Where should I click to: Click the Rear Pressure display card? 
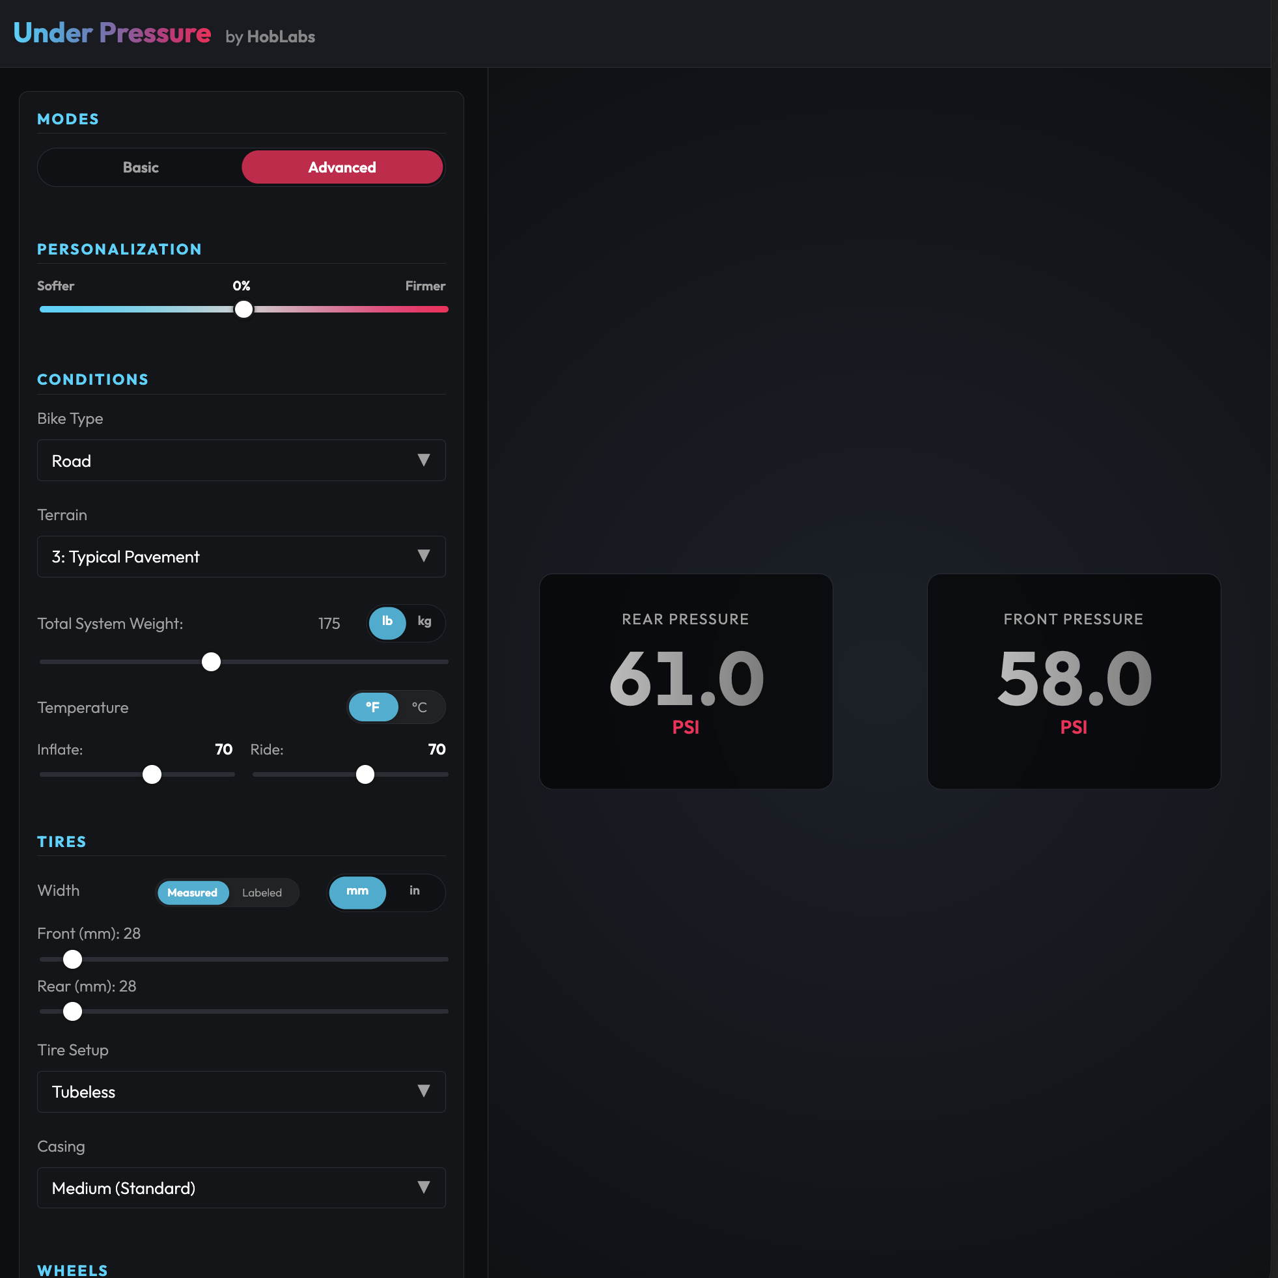(686, 682)
